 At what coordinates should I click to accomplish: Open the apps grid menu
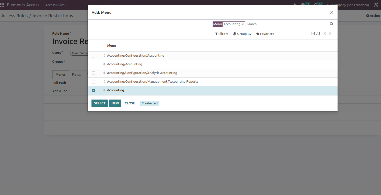[2, 4]
